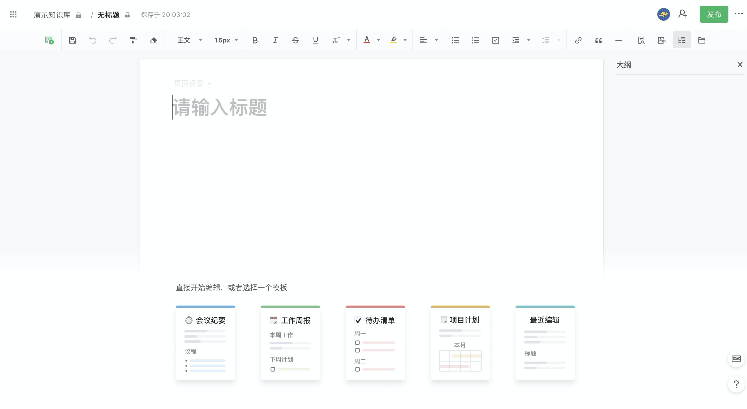Clear formatting with the eraser icon

pos(153,40)
